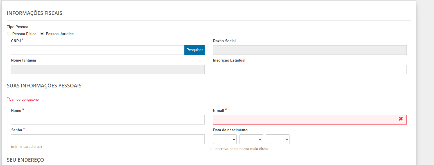The height and width of the screenshot is (165, 434).
Task: Click into the Nome text field
Action: 108,120
